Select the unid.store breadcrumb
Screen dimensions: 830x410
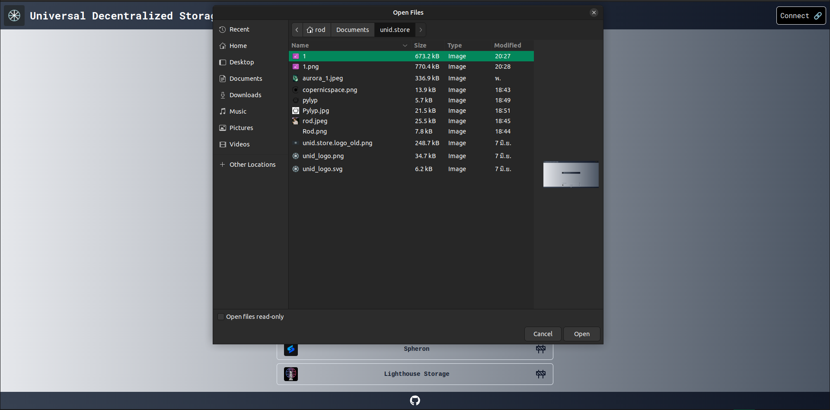[x=395, y=30]
